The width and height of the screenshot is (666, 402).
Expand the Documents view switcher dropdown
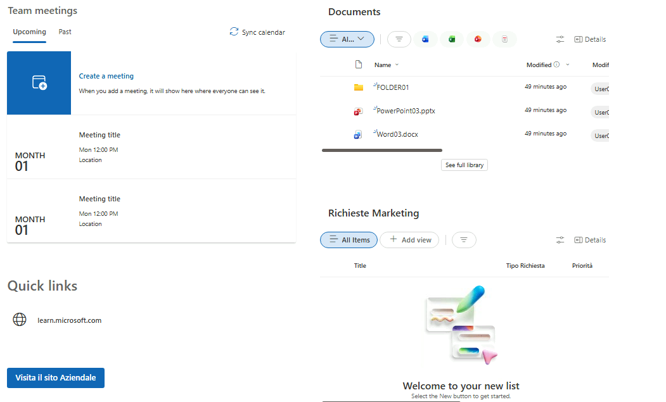[x=347, y=39]
